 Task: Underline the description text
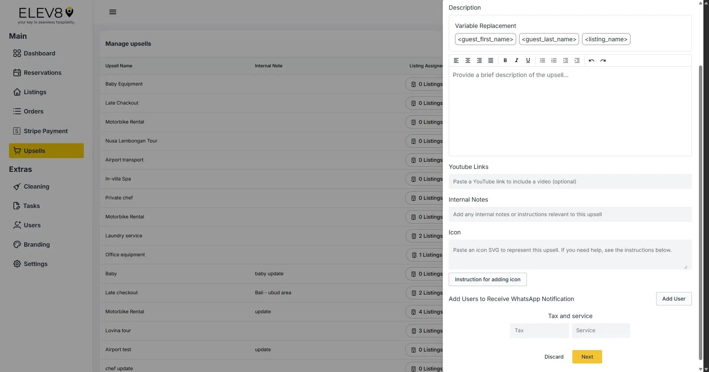(528, 60)
